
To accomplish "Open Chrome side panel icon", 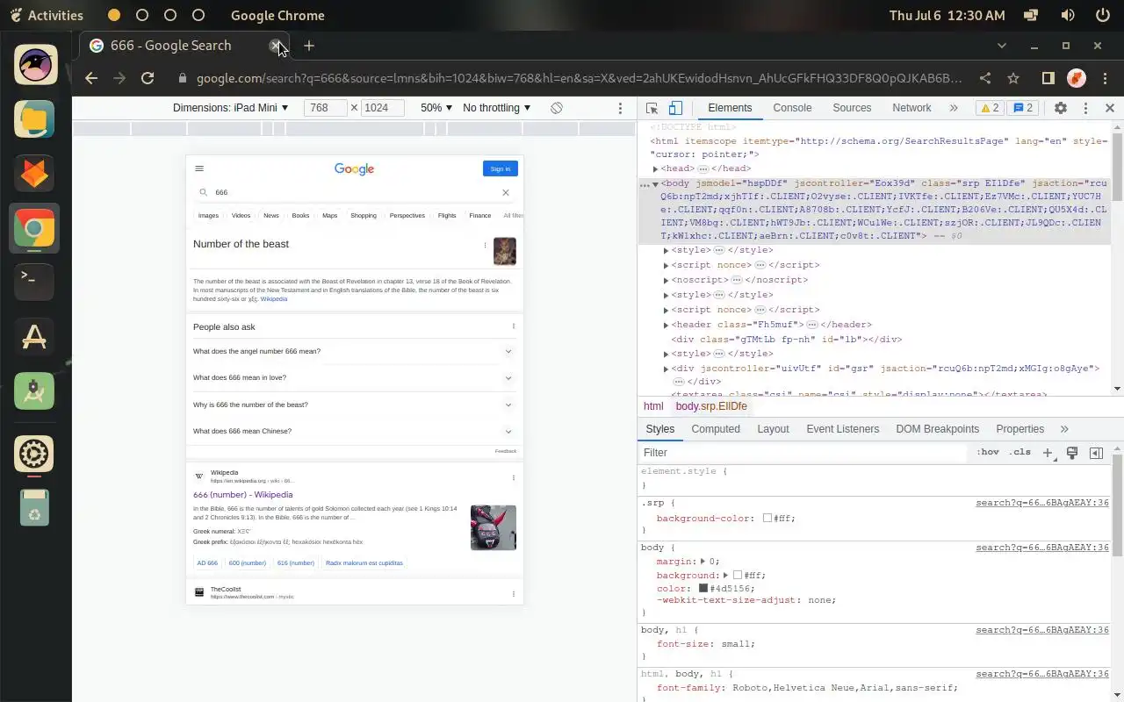I will pyautogui.click(x=1048, y=78).
